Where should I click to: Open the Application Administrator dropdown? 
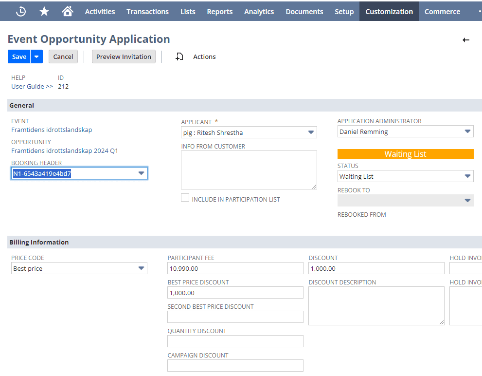coord(468,132)
